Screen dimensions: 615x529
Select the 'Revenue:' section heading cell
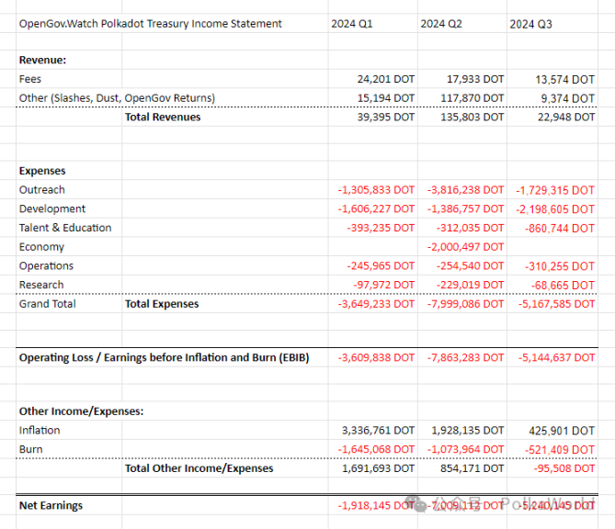42,60
